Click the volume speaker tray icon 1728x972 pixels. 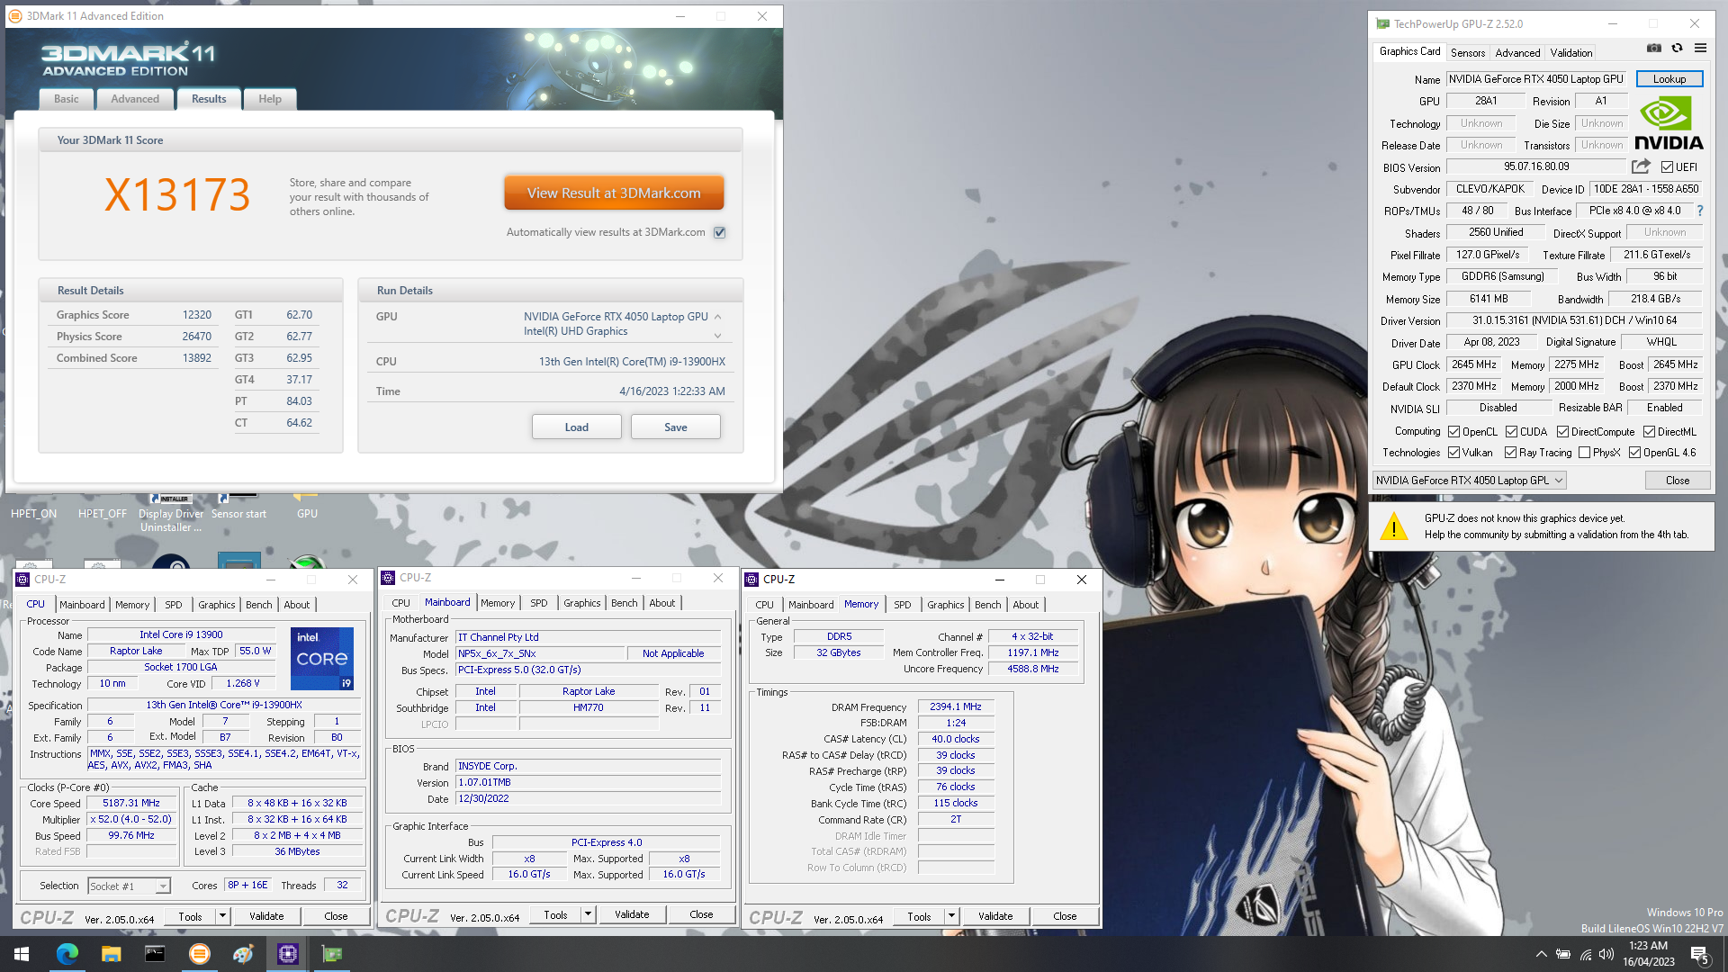[x=1606, y=954]
